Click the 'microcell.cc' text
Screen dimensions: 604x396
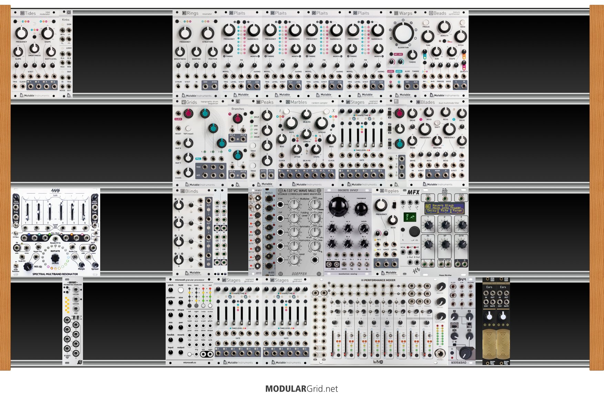pos(190,362)
